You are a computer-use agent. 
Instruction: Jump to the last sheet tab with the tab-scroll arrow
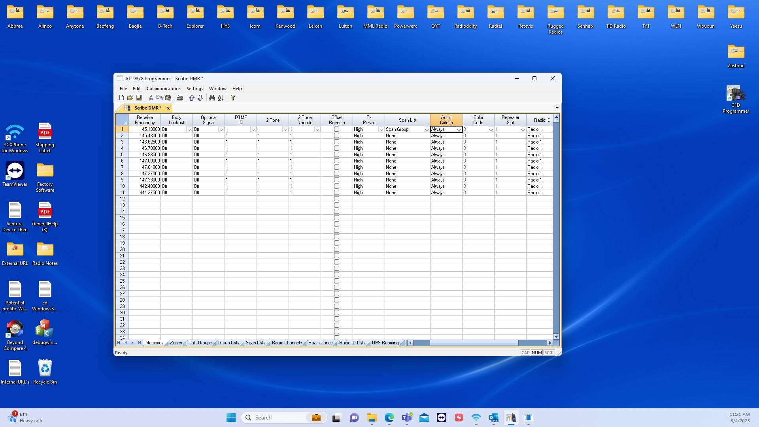139,343
